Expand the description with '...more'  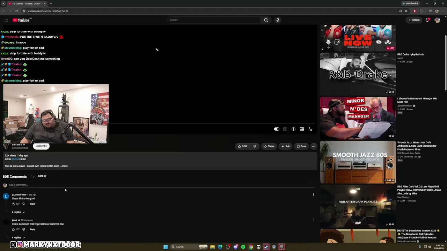coord(64,166)
